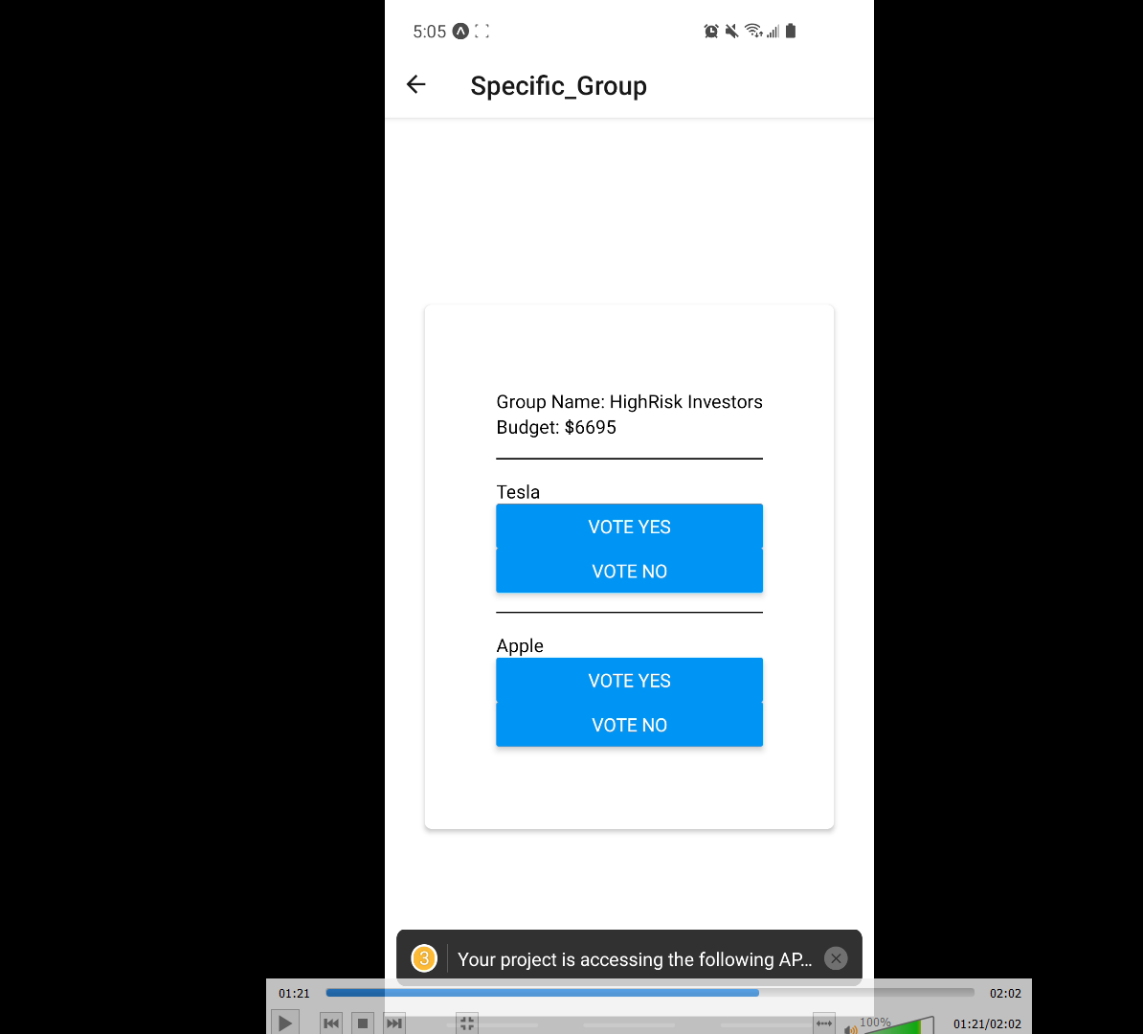This screenshot has height=1034, width=1143.
Task: Select the 'Budget: $6695' text
Action: click(556, 427)
